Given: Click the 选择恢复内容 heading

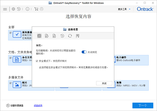Looking at the screenshot, I should pyautogui.click(x=78, y=16).
